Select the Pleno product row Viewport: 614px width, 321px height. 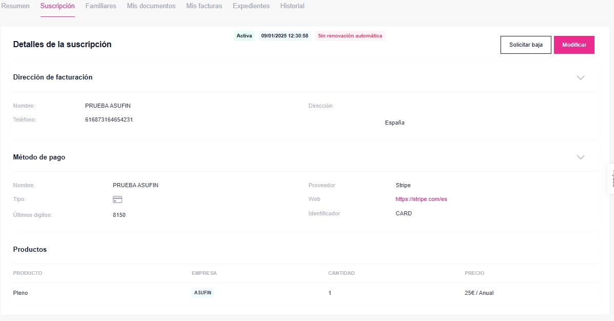tap(21, 293)
